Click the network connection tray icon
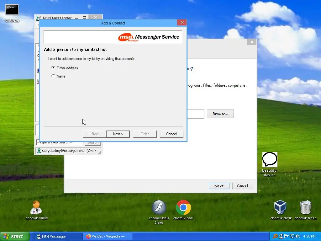The image size is (321, 241). pos(292,236)
